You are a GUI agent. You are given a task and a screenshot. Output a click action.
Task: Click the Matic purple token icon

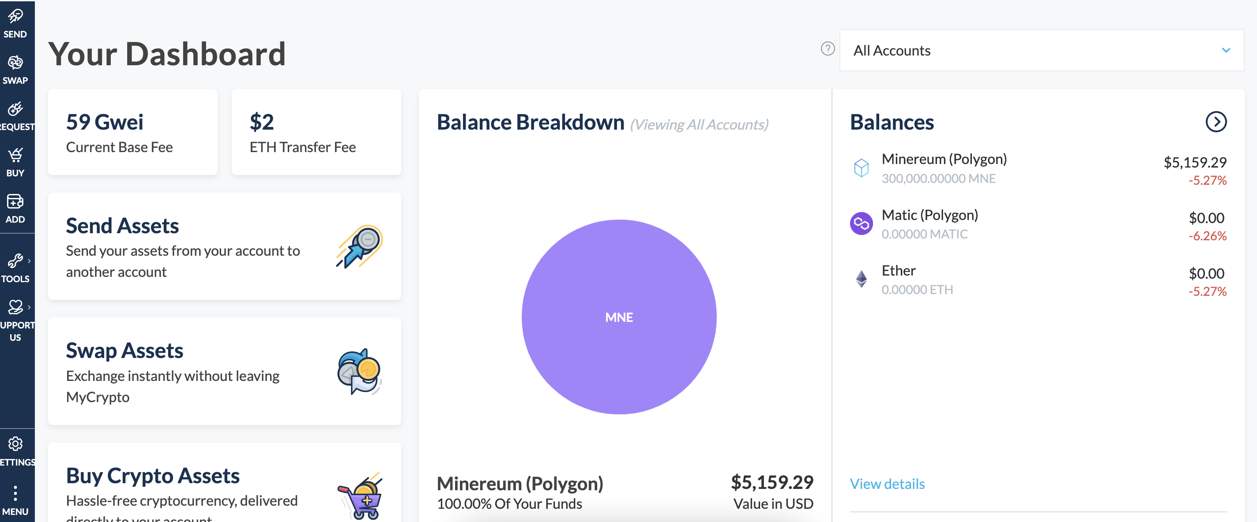[x=861, y=224]
